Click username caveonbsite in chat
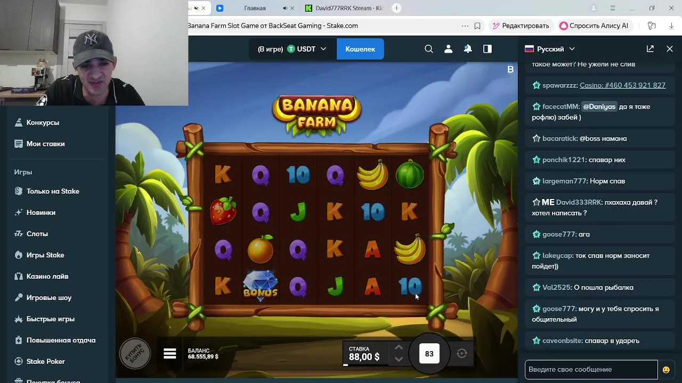This screenshot has width=682, height=383. (562, 340)
